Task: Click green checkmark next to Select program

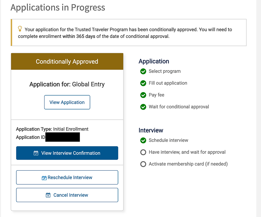Action: (143, 71)
